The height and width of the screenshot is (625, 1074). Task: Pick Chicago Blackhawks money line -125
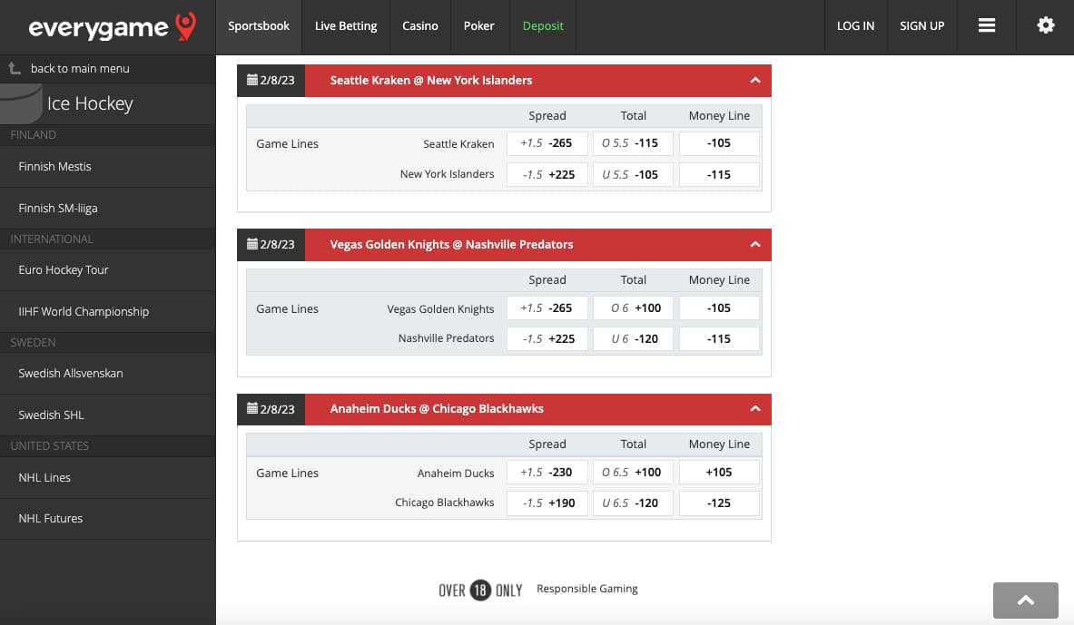[x=719, y=503]
